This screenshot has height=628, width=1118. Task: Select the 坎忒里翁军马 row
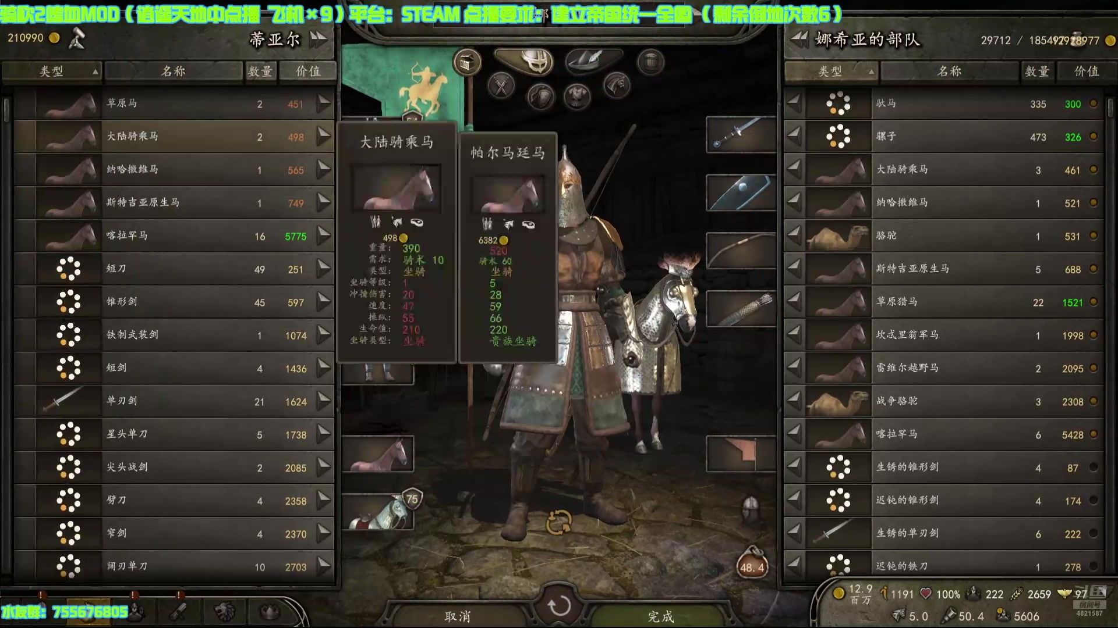pyautogui.click(x=943, y=335)
